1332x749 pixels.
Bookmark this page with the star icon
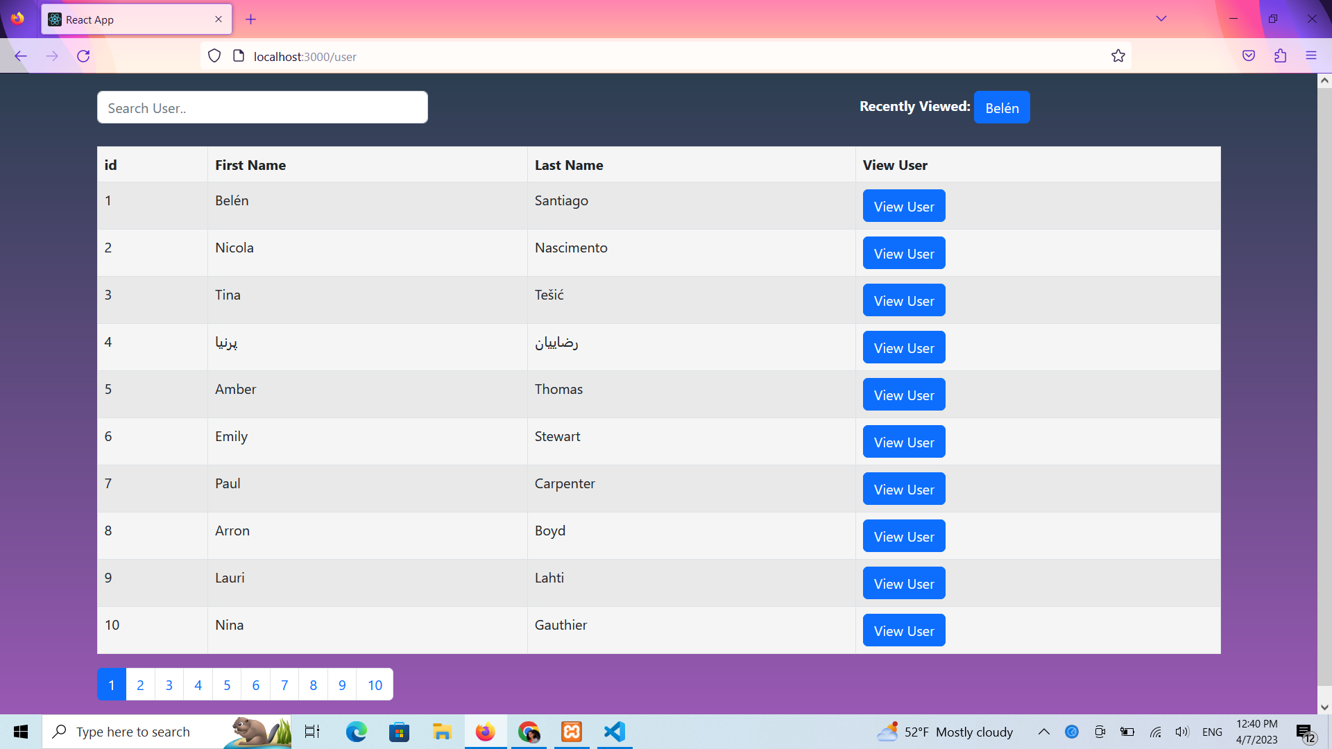point(1118,56)
